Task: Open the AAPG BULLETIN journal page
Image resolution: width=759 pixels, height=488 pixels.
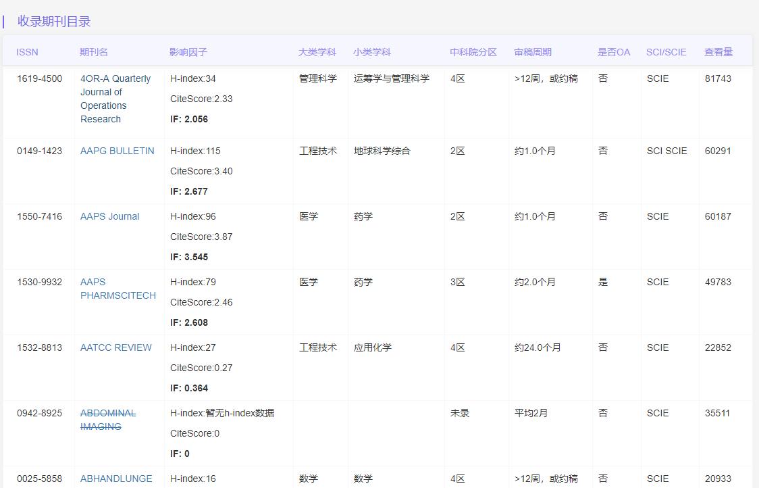Action: coord(117,151)
